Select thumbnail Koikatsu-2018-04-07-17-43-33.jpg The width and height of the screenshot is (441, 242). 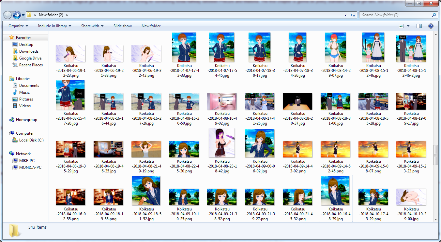(184, 47)
